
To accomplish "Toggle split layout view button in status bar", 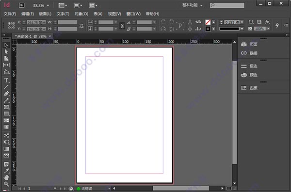I will [229, 189].
